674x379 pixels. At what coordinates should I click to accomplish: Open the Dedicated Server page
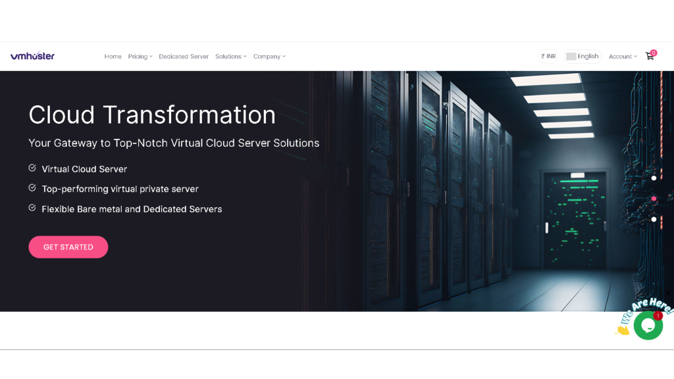(184, 57)
